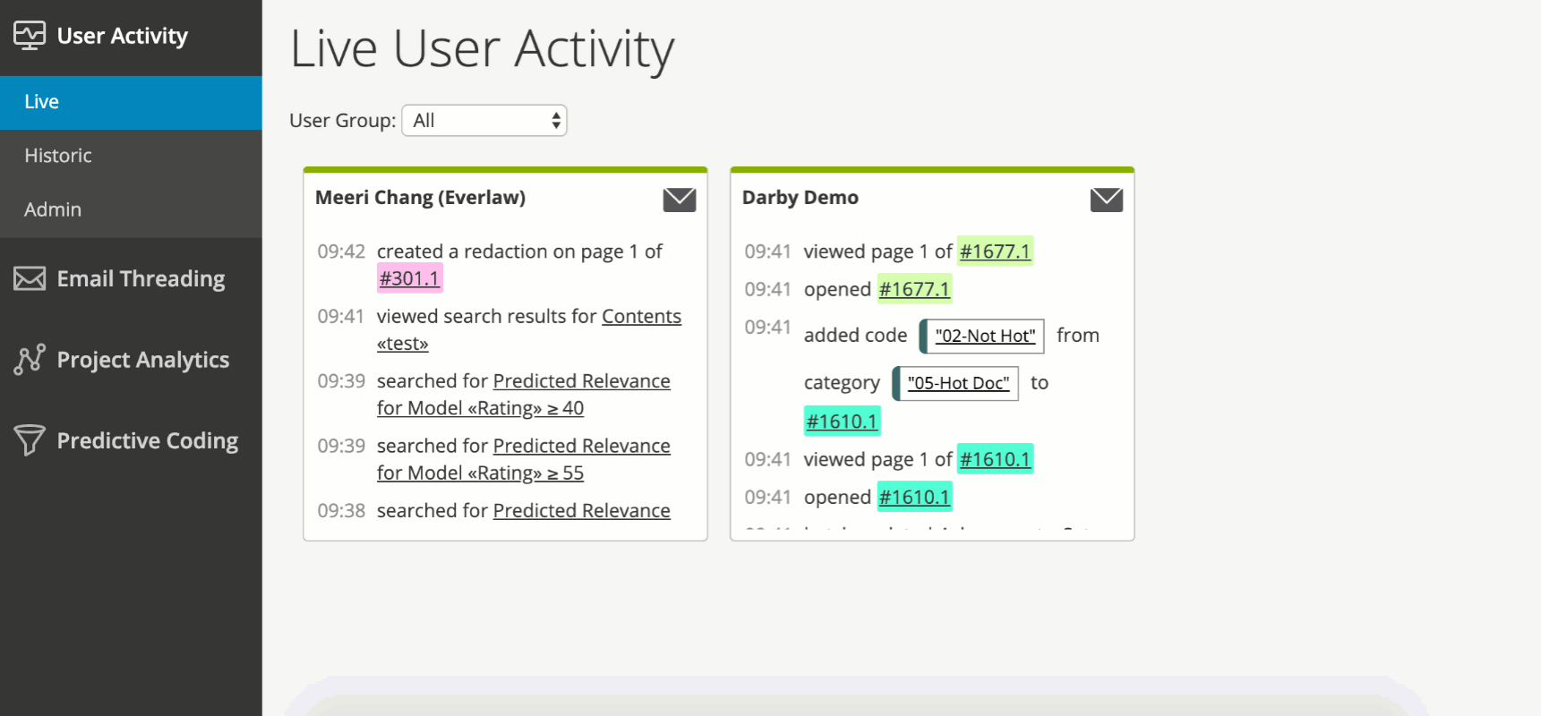Select the Live sidebar tab
This screenshot has width=1541, height=716.
131,102
